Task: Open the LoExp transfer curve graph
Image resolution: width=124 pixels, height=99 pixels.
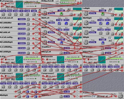Action: pyautogui.click(x=19, y=60)
